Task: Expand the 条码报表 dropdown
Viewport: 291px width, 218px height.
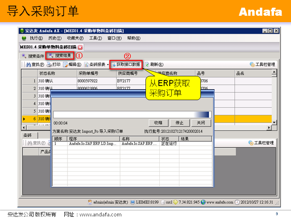Action: [x=108, y=65]
